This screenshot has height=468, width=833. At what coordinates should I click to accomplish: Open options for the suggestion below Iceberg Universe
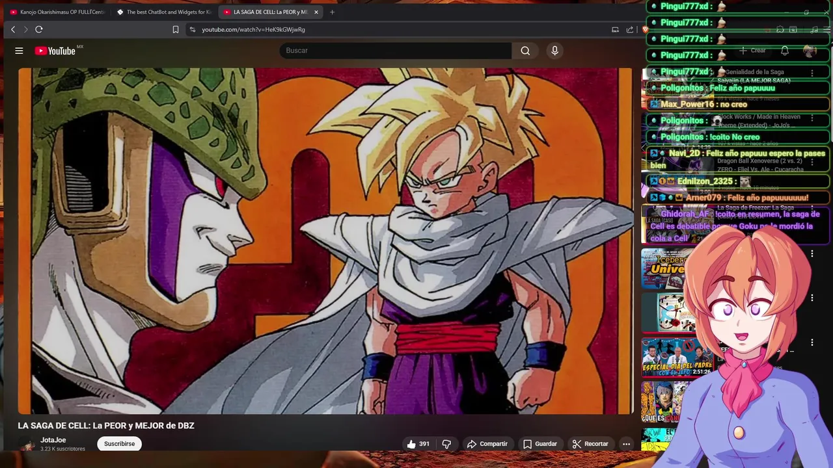coord(812,298)
